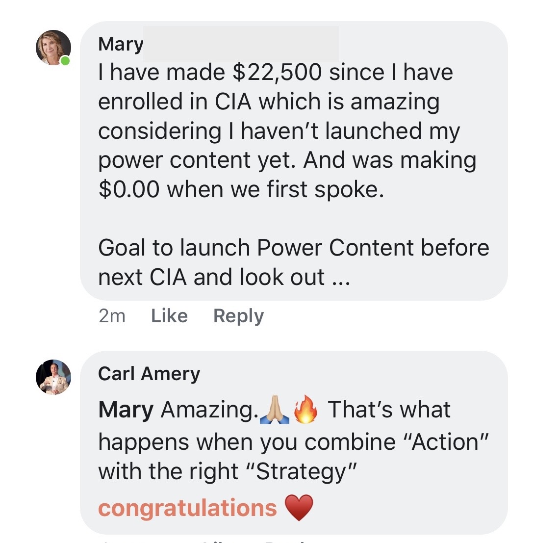Click the orange congratulations text

(x=188, y=508)
